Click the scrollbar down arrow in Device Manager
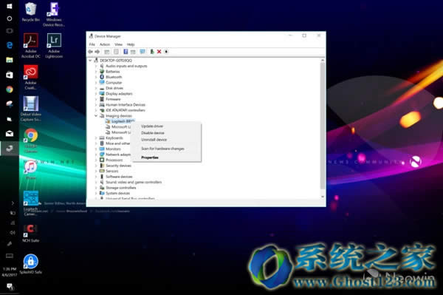 (323, 197)
